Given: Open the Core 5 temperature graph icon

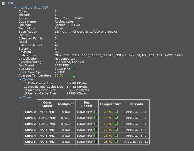Looking at the screenshot, I should coord(116,142).
